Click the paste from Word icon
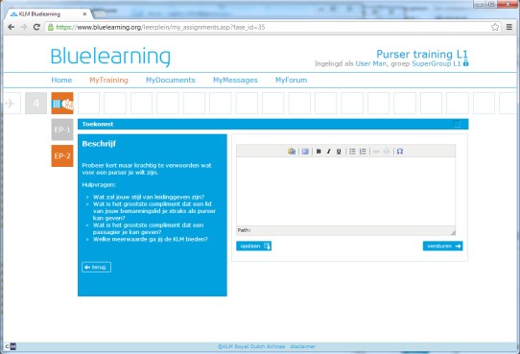 tap(292, 152)
